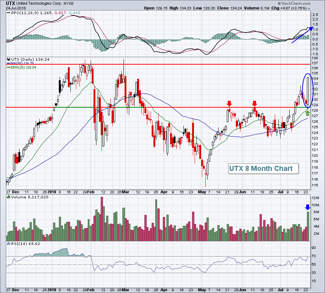Click the Volume 8.1M value in header

[257, 8]
